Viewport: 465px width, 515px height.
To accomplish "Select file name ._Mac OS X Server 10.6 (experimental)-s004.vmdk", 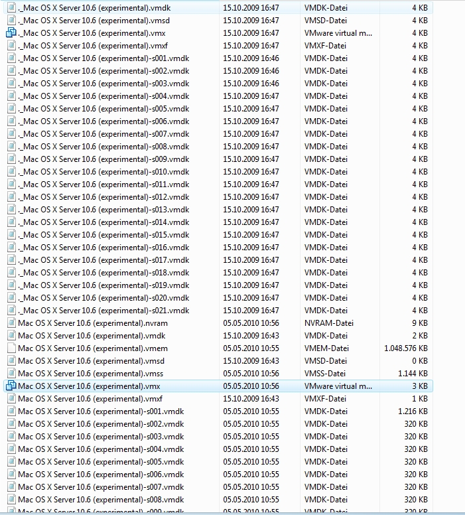I will coord(103,96).
